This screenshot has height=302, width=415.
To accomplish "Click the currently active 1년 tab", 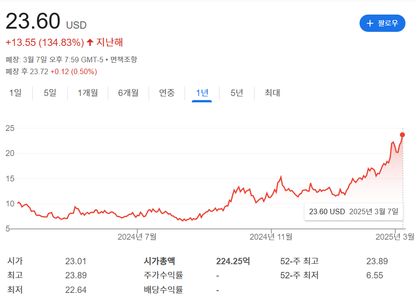I will [202, 92].
